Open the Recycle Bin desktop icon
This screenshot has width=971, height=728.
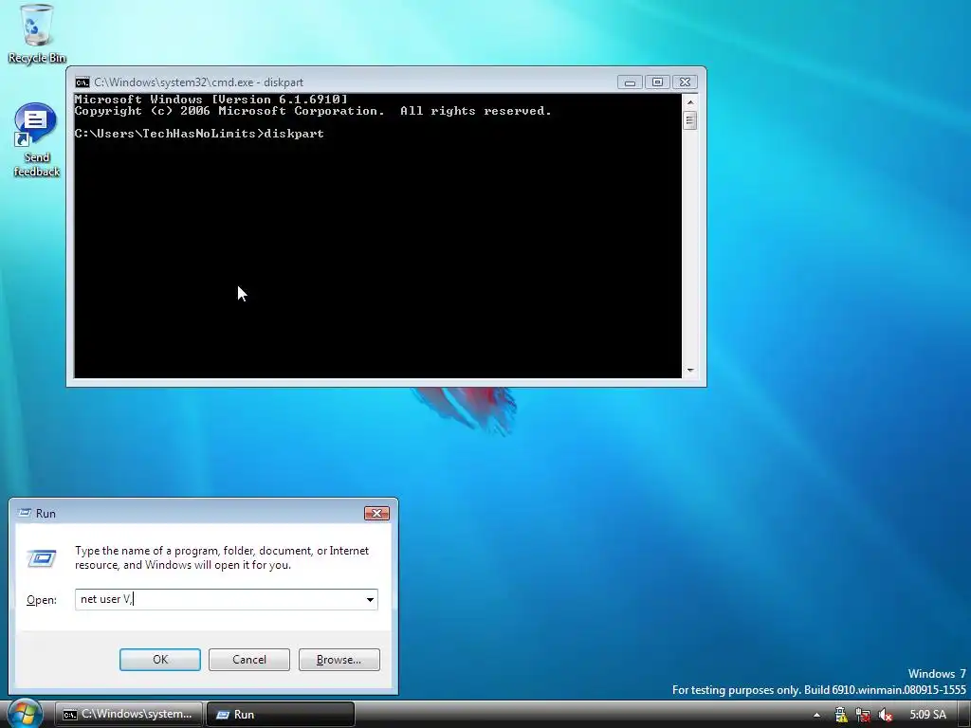pyautogui.click(x=37, y=33)
